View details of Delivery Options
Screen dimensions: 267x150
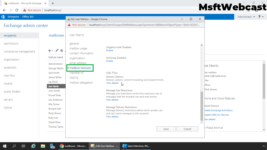point(112,83)
